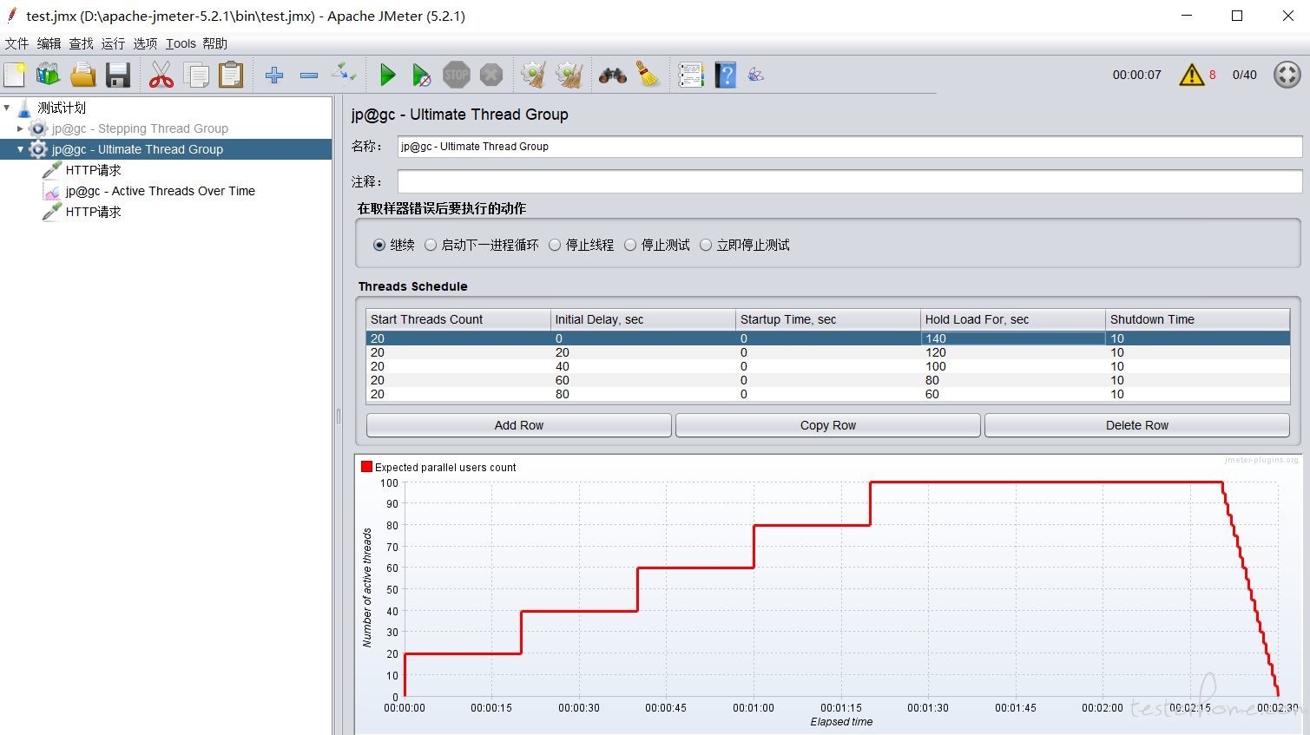
Task: Click the Open file folder icon
Action: pyautogui.click(x=83, y=75)
